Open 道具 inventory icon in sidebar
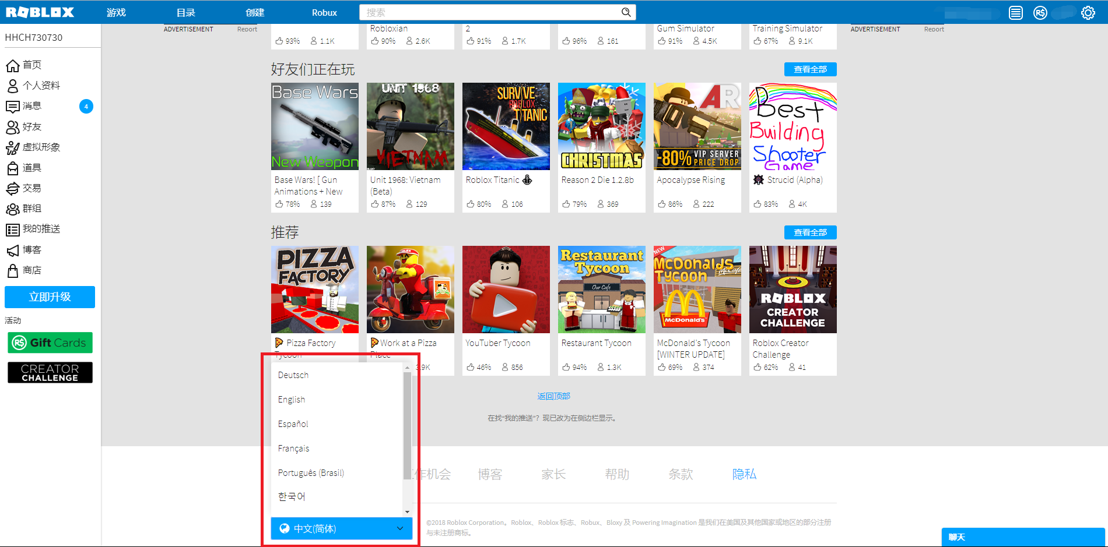 coord(13,168)
